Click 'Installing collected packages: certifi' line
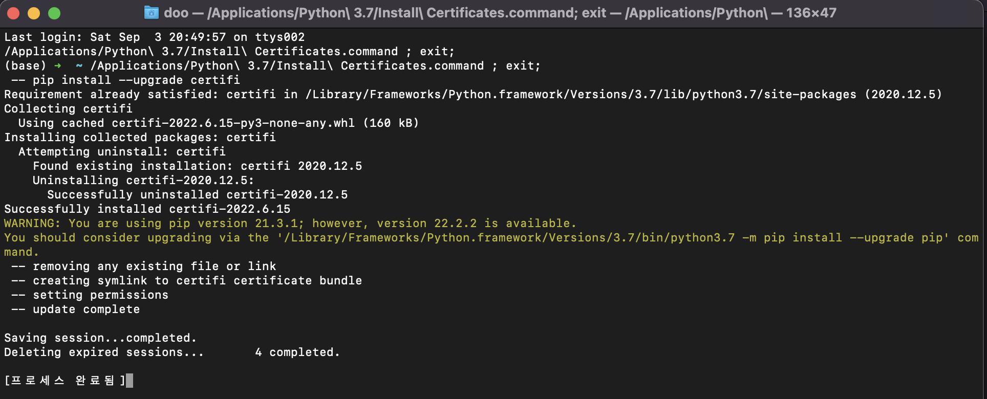Image resolution: width=987 pixels, height=399 pixels. coord(140,138)
